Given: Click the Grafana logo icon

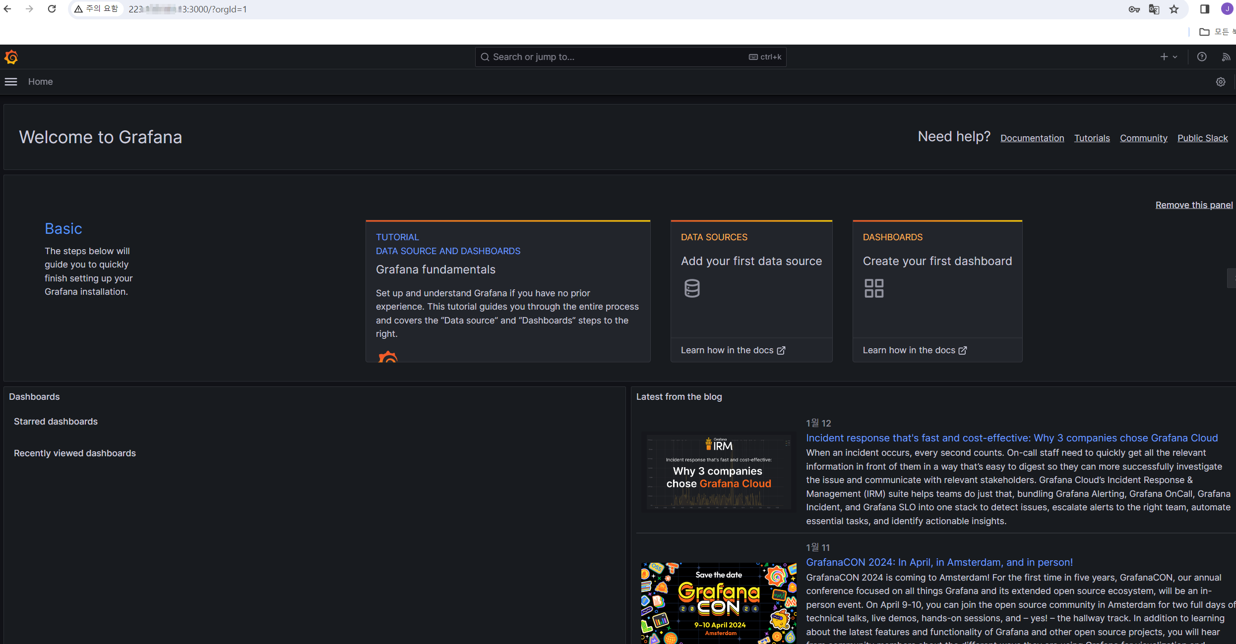Looking at the screenshot, I should [11, 57].
